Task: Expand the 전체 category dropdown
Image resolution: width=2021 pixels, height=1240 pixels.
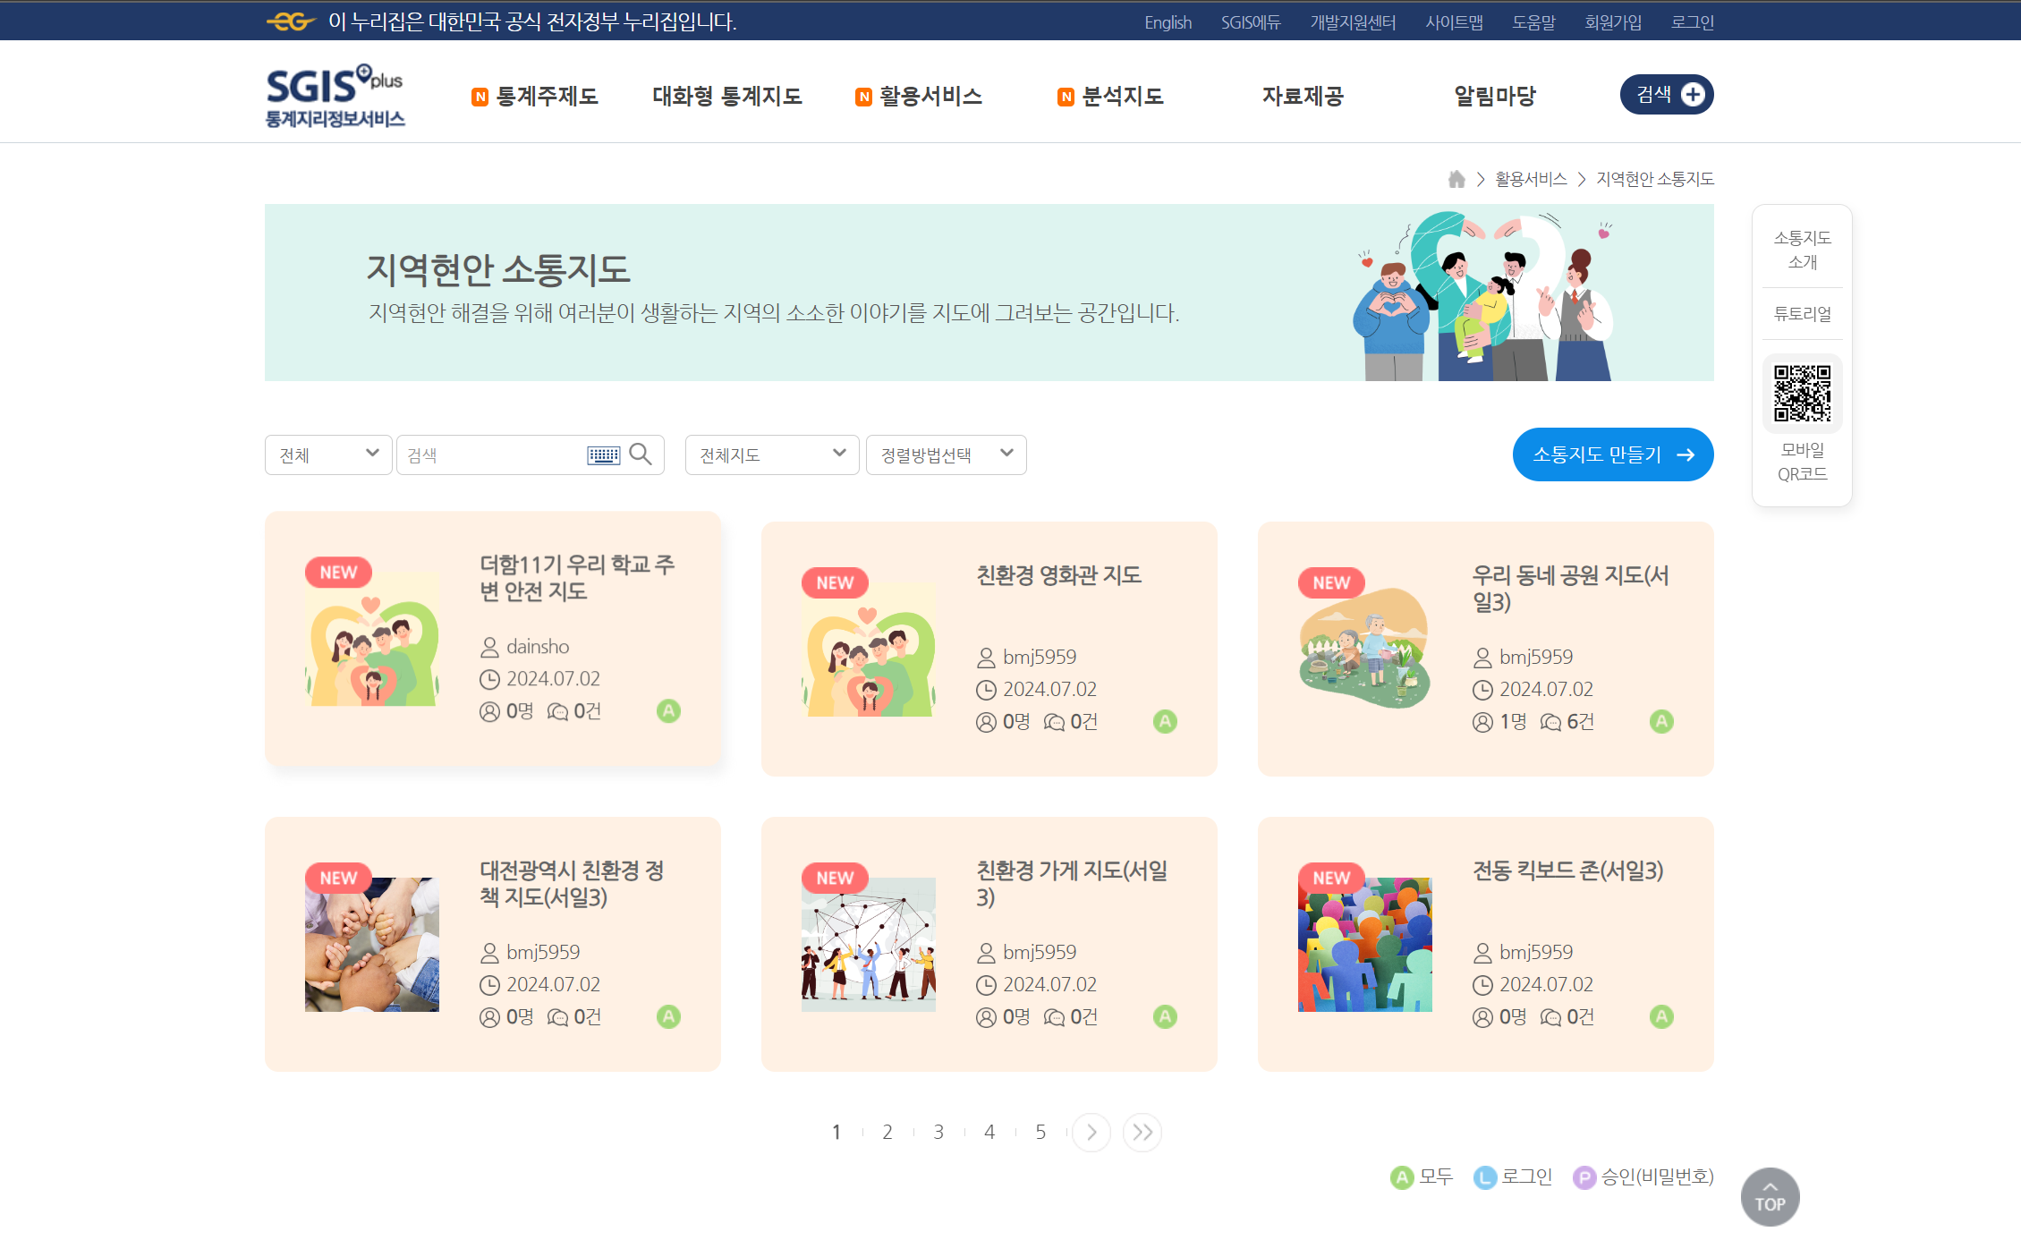Action: tap(327, 454)
